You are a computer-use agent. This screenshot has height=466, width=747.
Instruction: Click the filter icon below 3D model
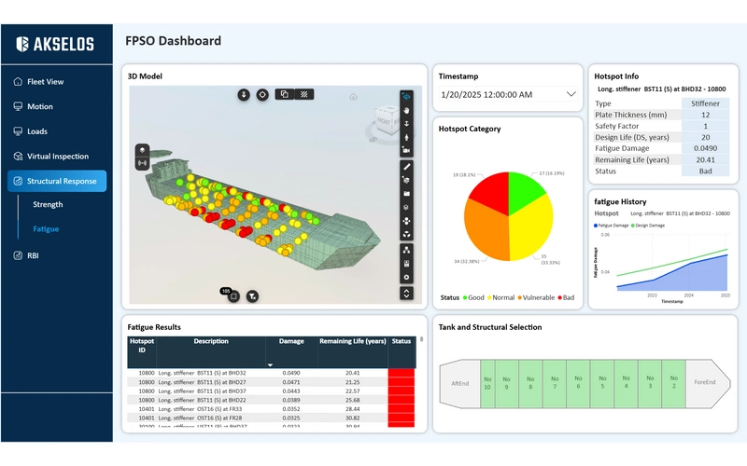252,296
